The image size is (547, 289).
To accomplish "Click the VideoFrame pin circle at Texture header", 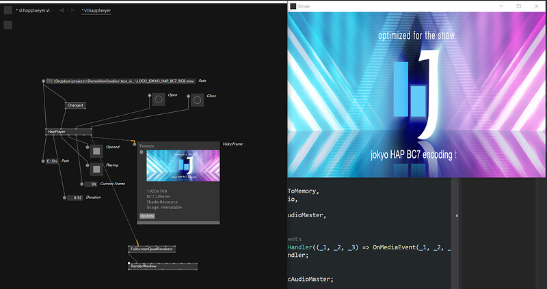I will [134, 144].
